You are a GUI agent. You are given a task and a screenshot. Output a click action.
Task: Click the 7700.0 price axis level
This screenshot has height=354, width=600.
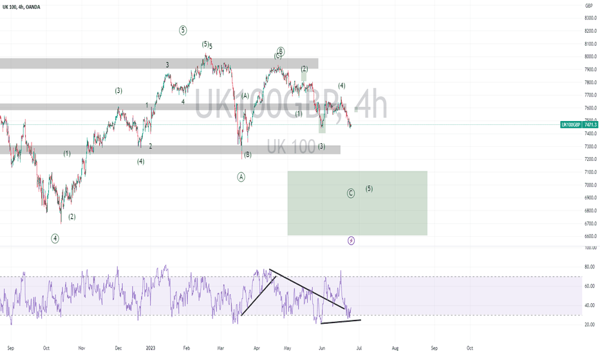(590, 95)
